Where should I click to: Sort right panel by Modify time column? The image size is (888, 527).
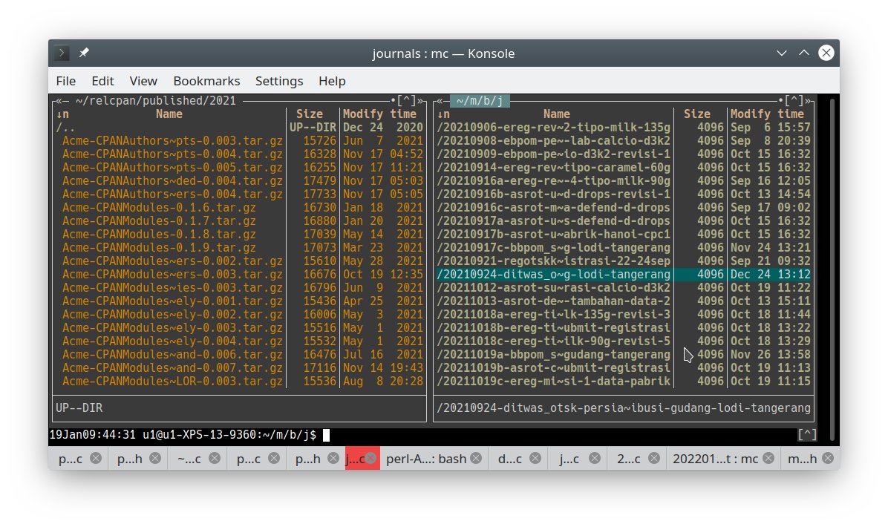click(767, 114)
